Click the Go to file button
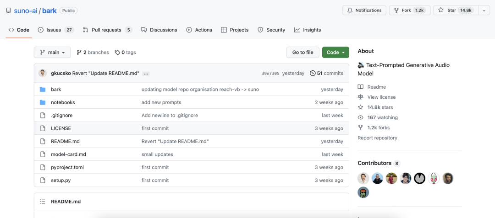This screenshot has height=218, width=495. click(303, 53)
